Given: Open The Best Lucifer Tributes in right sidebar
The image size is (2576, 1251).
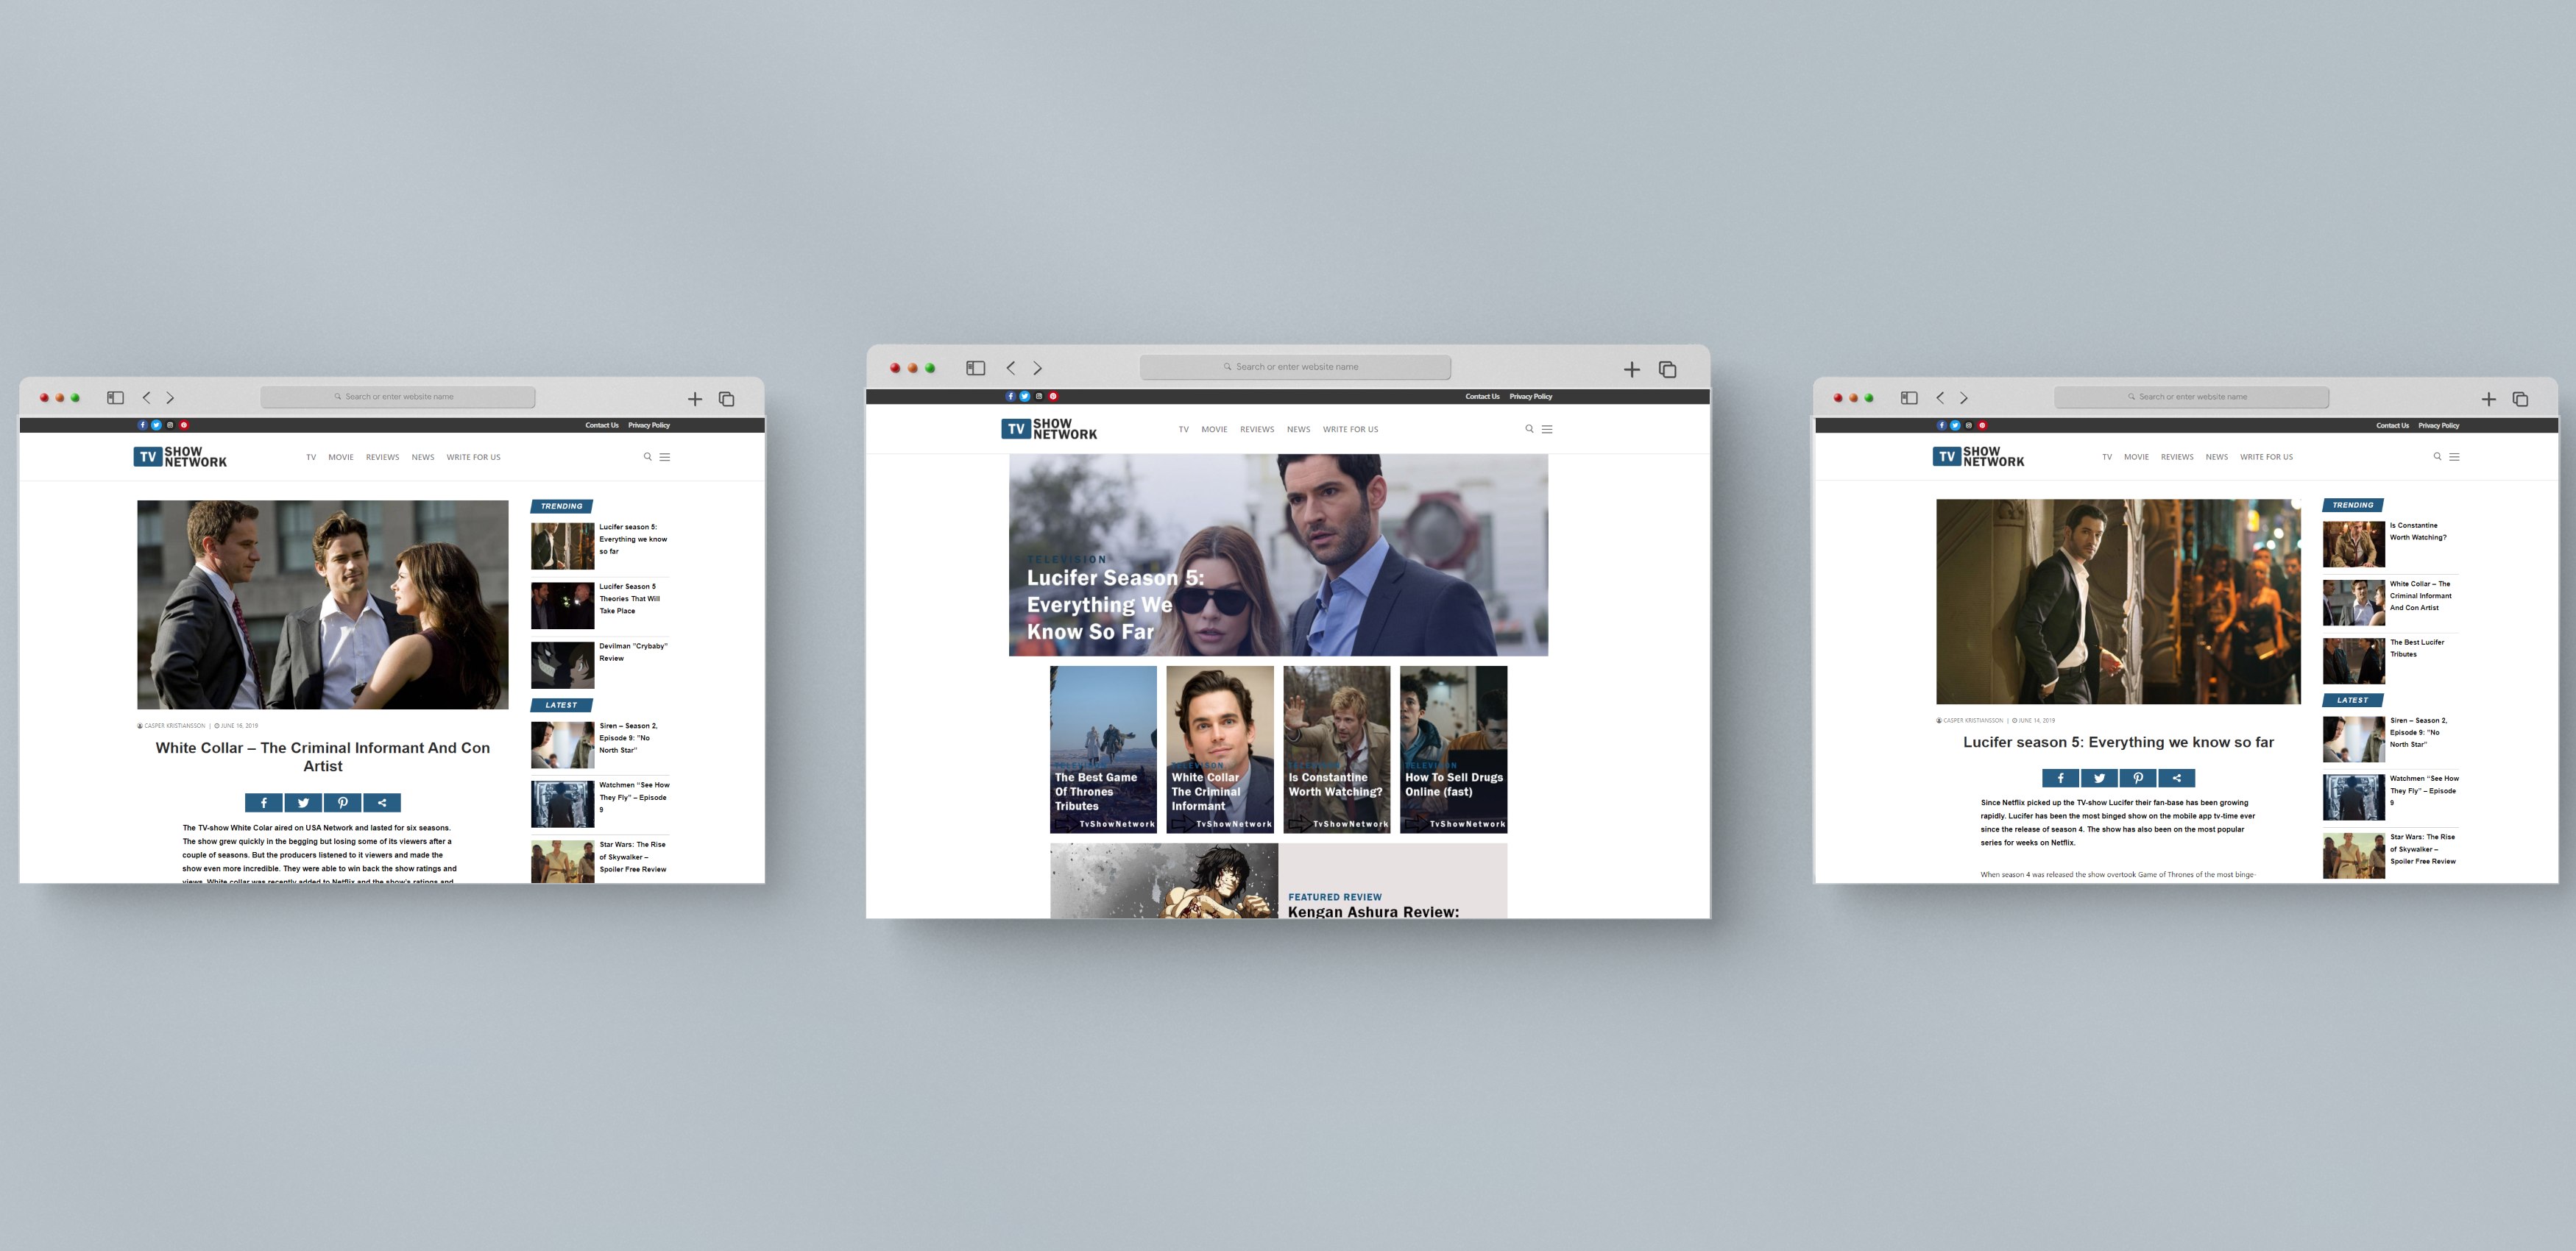Looking at the screenshot, I should click(x=2416, y=648).
